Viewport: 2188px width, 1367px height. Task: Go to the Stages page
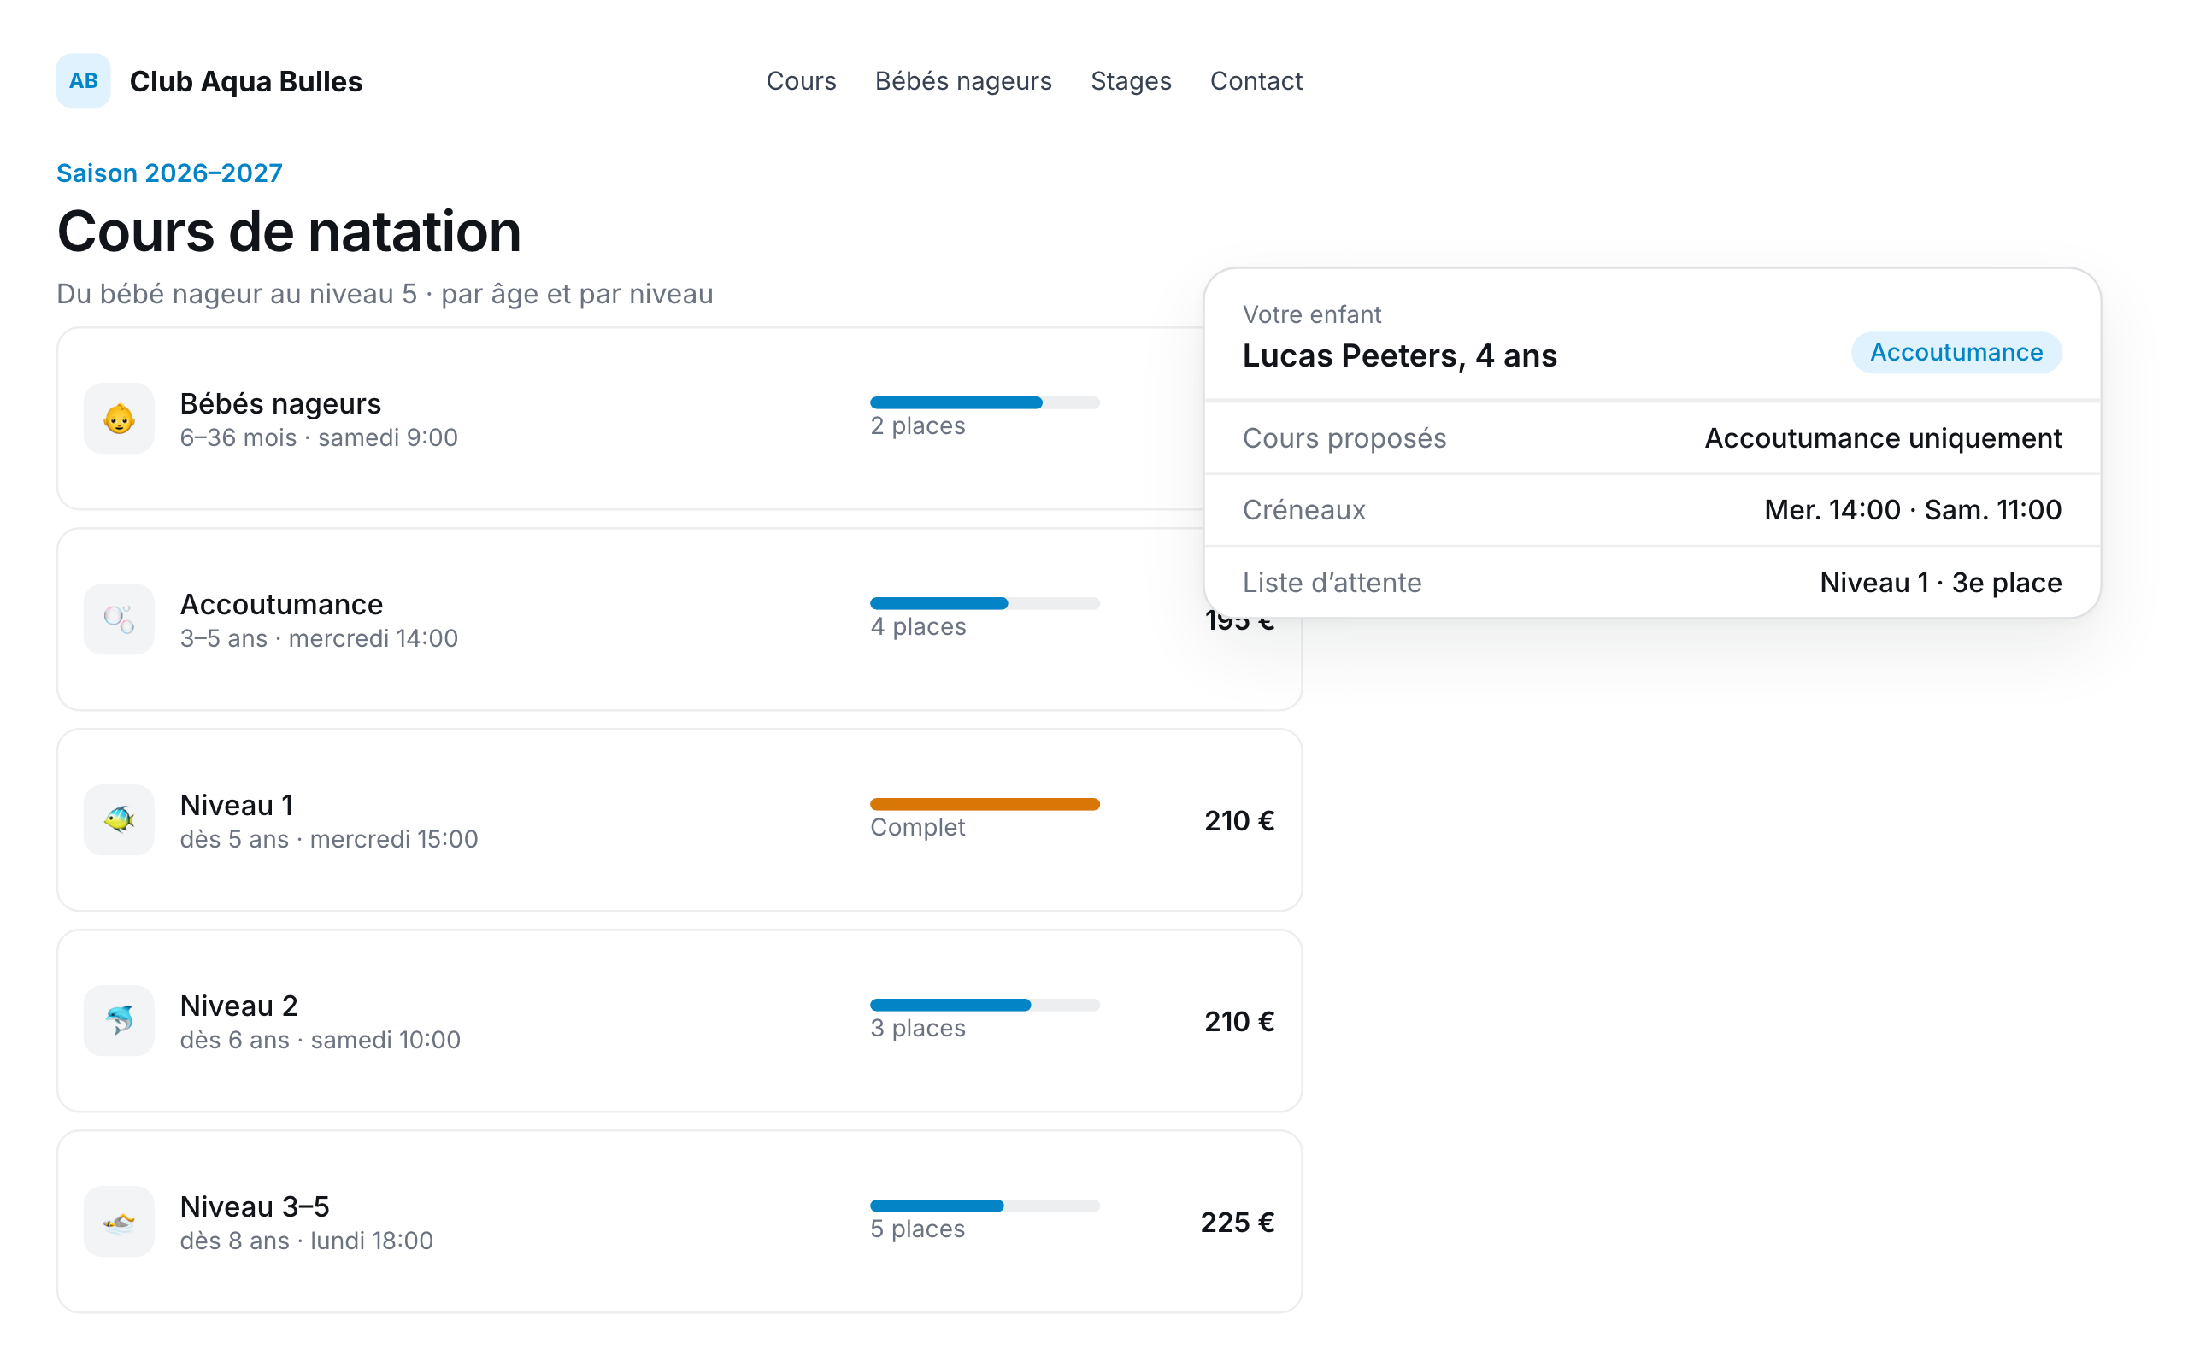pos(1131,80)
